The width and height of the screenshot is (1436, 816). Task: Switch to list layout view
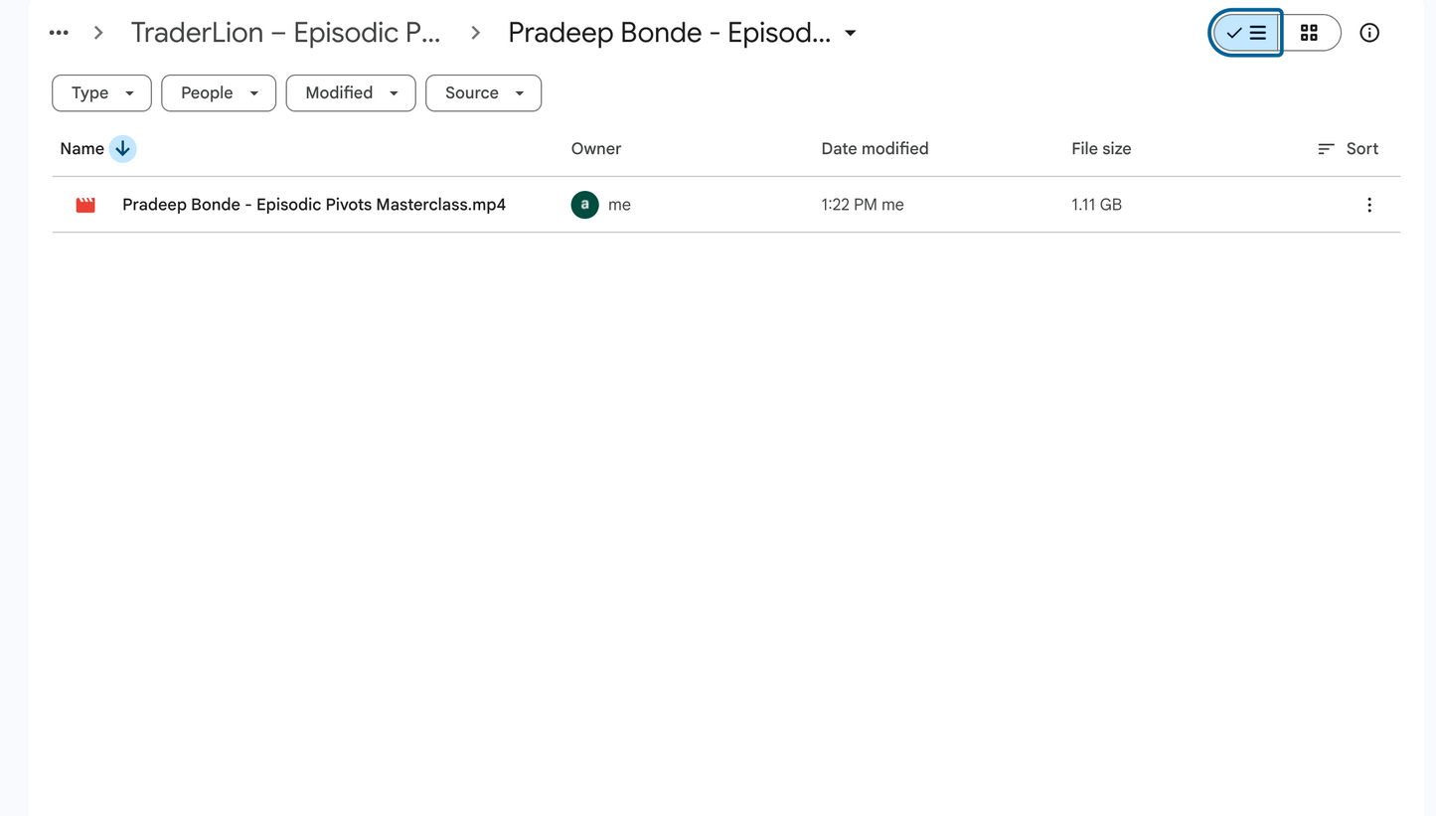1246,33
